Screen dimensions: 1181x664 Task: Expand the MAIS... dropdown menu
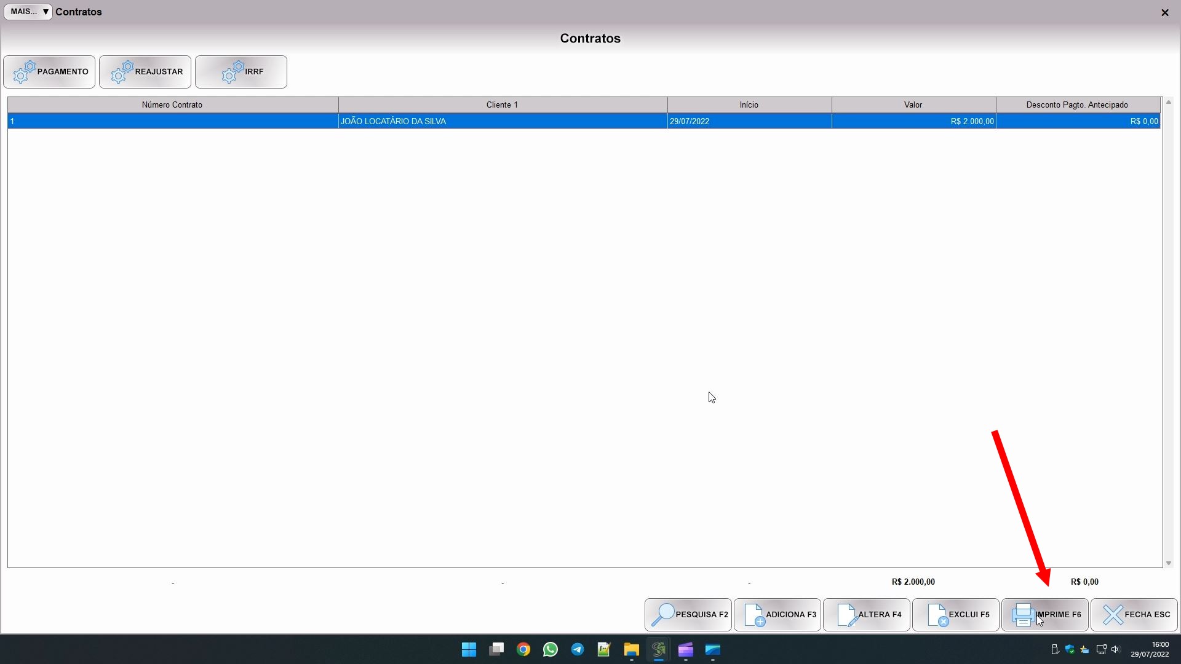[x=28, y=12]
